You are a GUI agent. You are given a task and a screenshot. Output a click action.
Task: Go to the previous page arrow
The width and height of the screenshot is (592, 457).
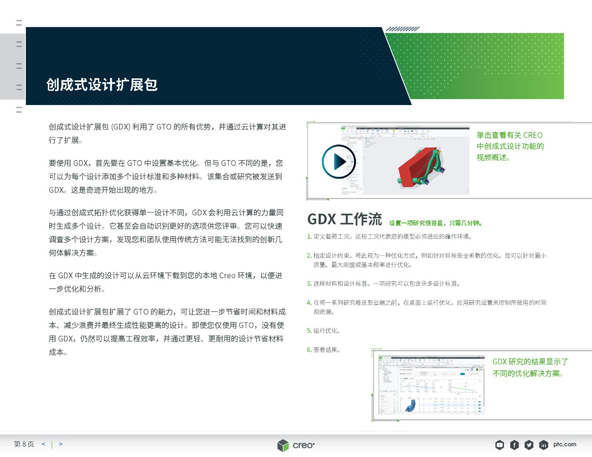(43, 444)
